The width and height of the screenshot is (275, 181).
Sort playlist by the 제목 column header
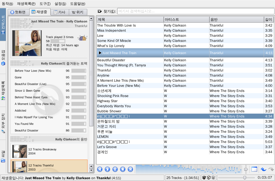(x=130, y=19)
